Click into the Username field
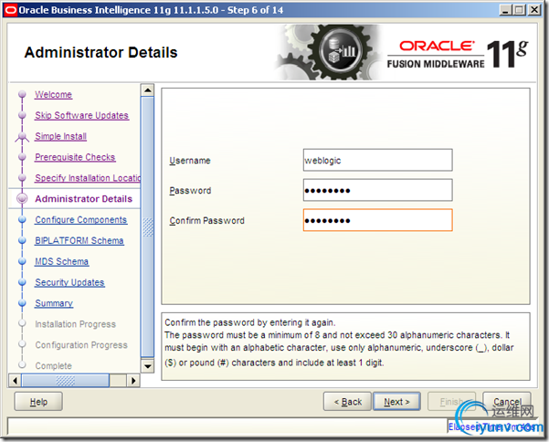 [x=378, y=161]
